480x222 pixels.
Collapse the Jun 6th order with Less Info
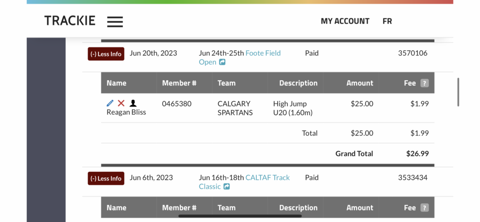point(106,178)
